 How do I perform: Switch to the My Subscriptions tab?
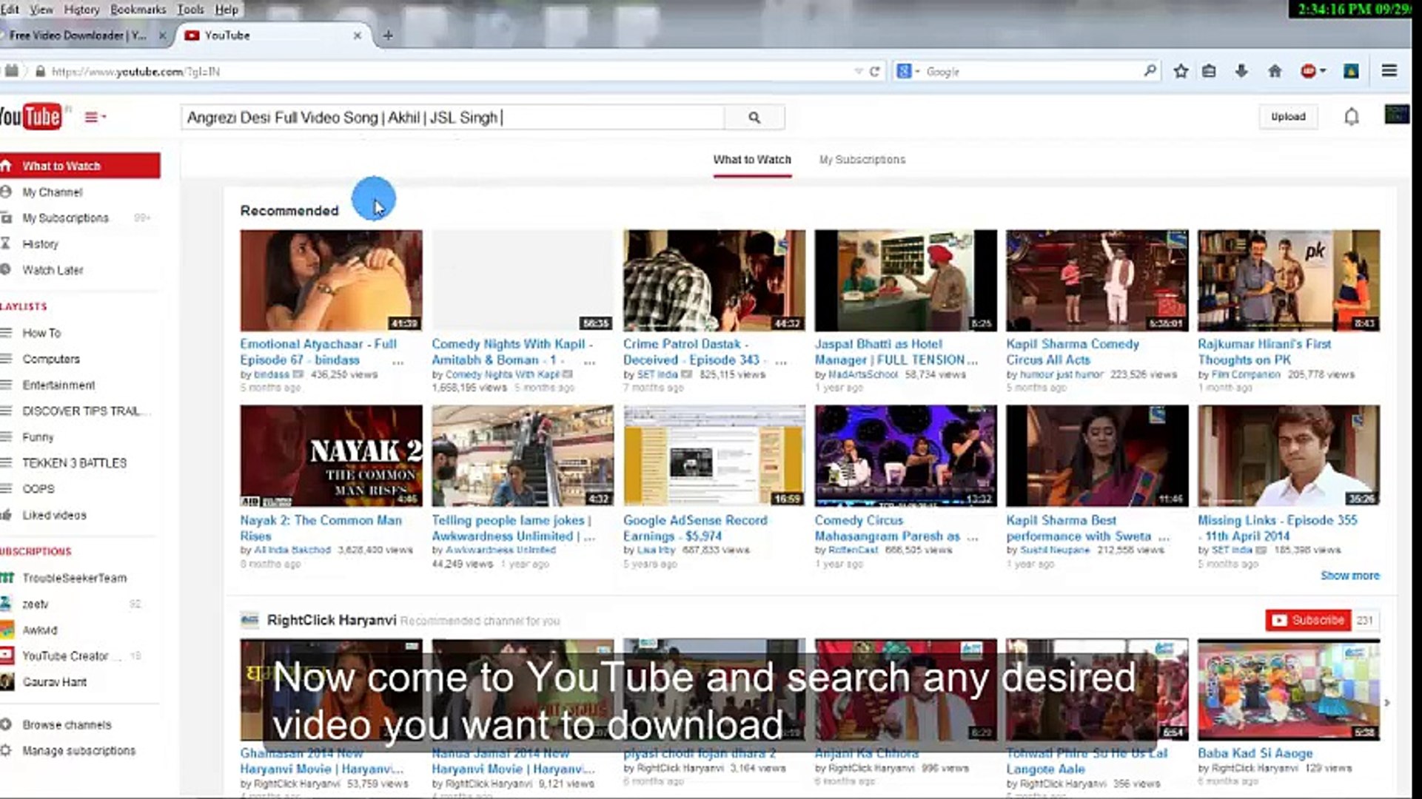(861, 159)
